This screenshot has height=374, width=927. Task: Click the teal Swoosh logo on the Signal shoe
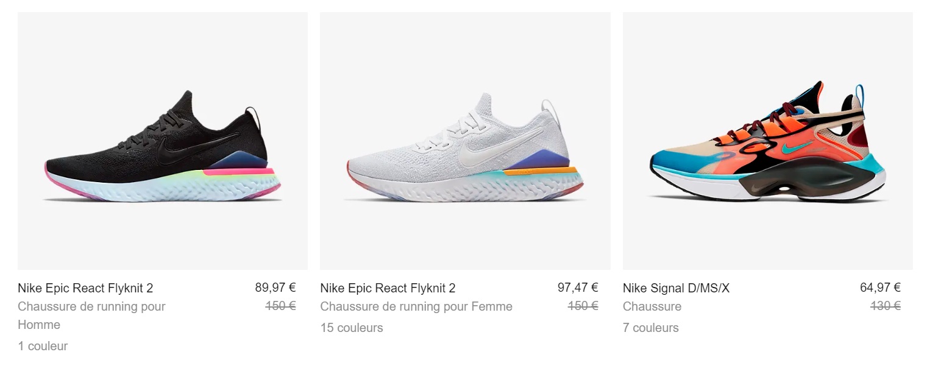coord(794,148)
